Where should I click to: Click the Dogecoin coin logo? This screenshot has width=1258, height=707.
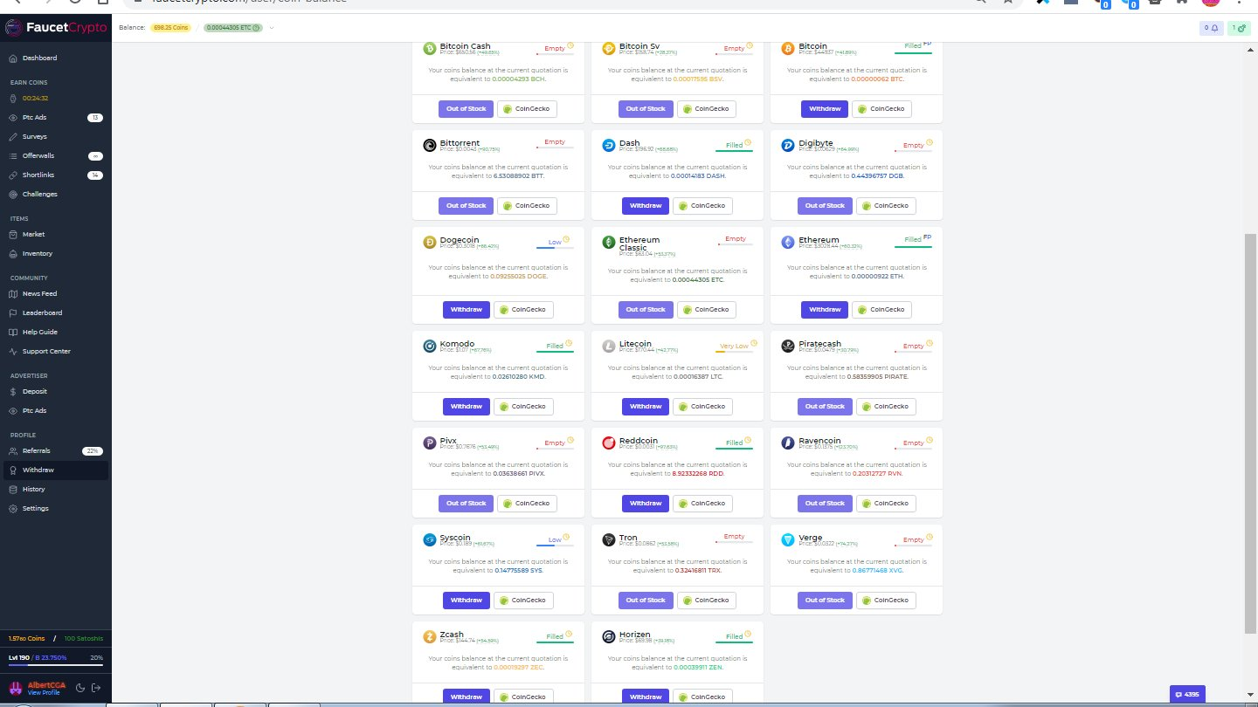430,243
